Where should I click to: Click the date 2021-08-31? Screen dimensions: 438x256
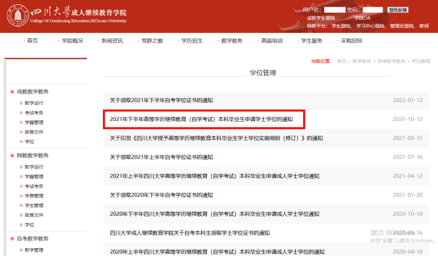[408, 138]
